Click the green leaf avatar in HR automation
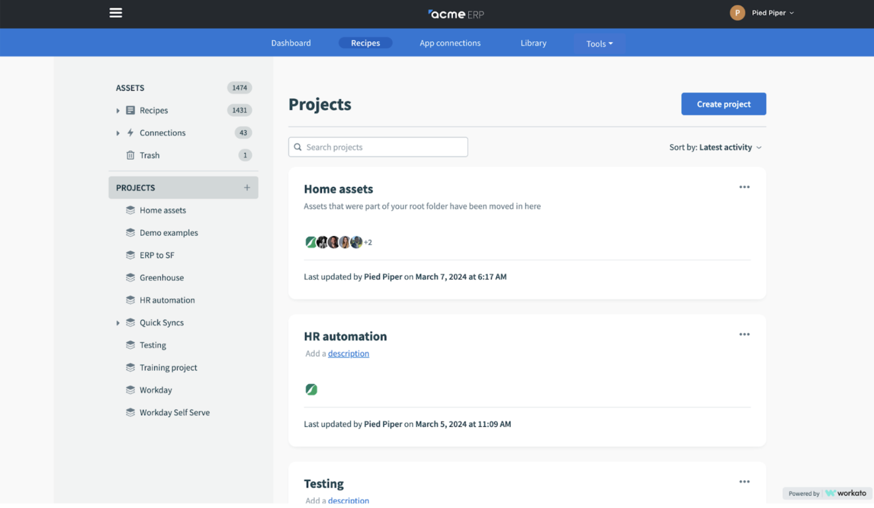This screenshot has width=874, height=508. click(311, 389)
